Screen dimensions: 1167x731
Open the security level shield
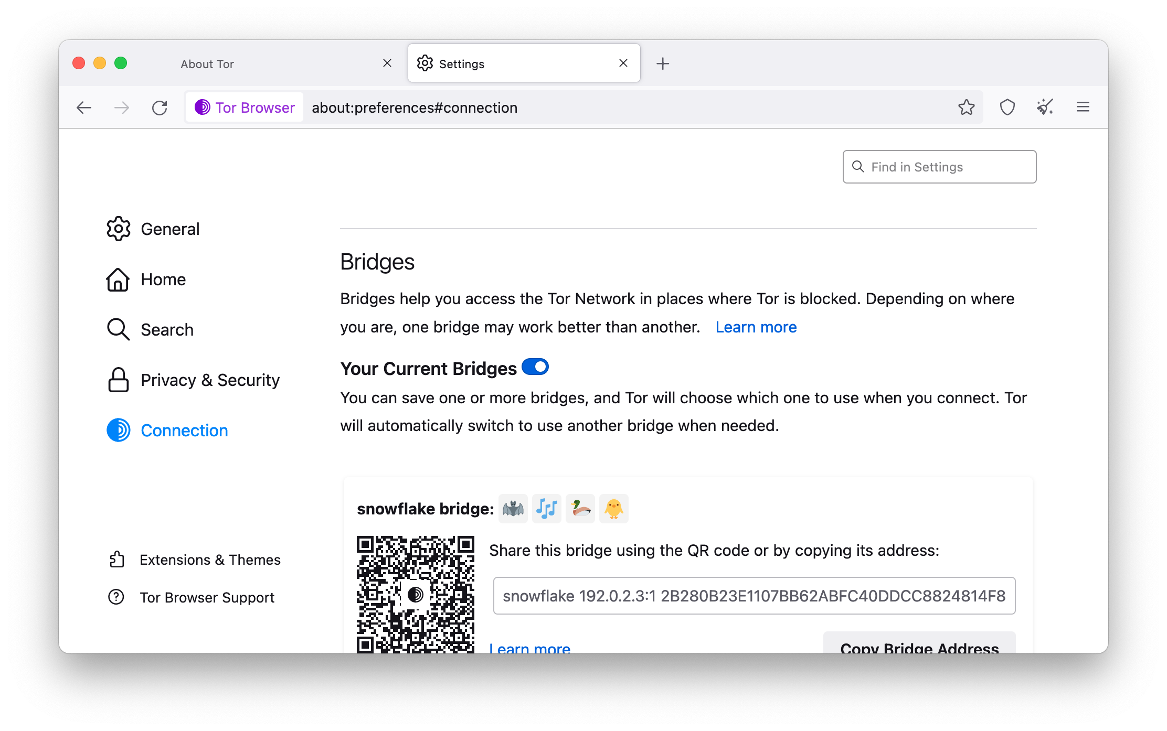click(1007, 107)
